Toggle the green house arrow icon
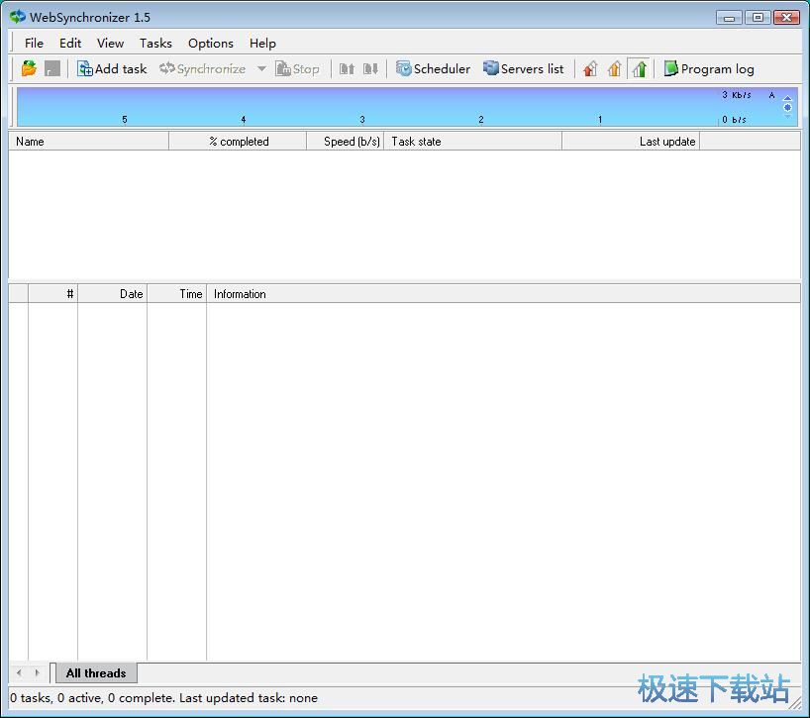810x718 pixels. pyautogui.click(x=639, y=69)
